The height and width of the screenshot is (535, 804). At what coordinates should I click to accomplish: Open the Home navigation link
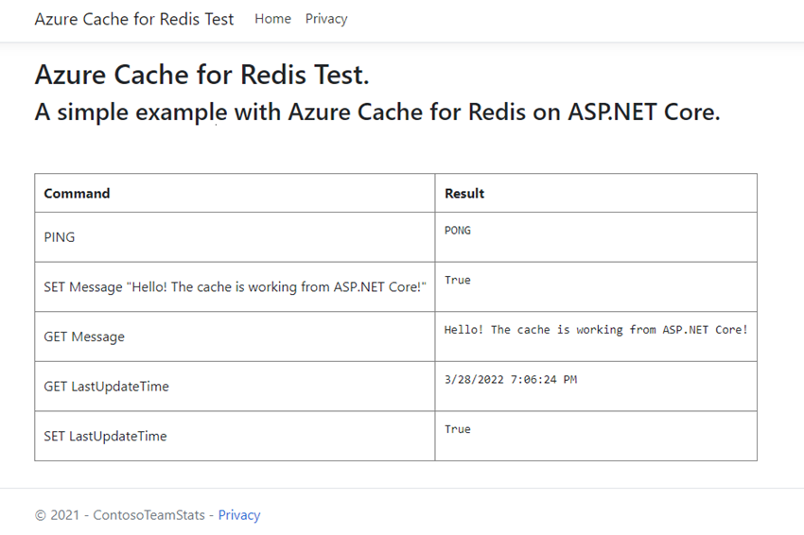click(272, 19)
